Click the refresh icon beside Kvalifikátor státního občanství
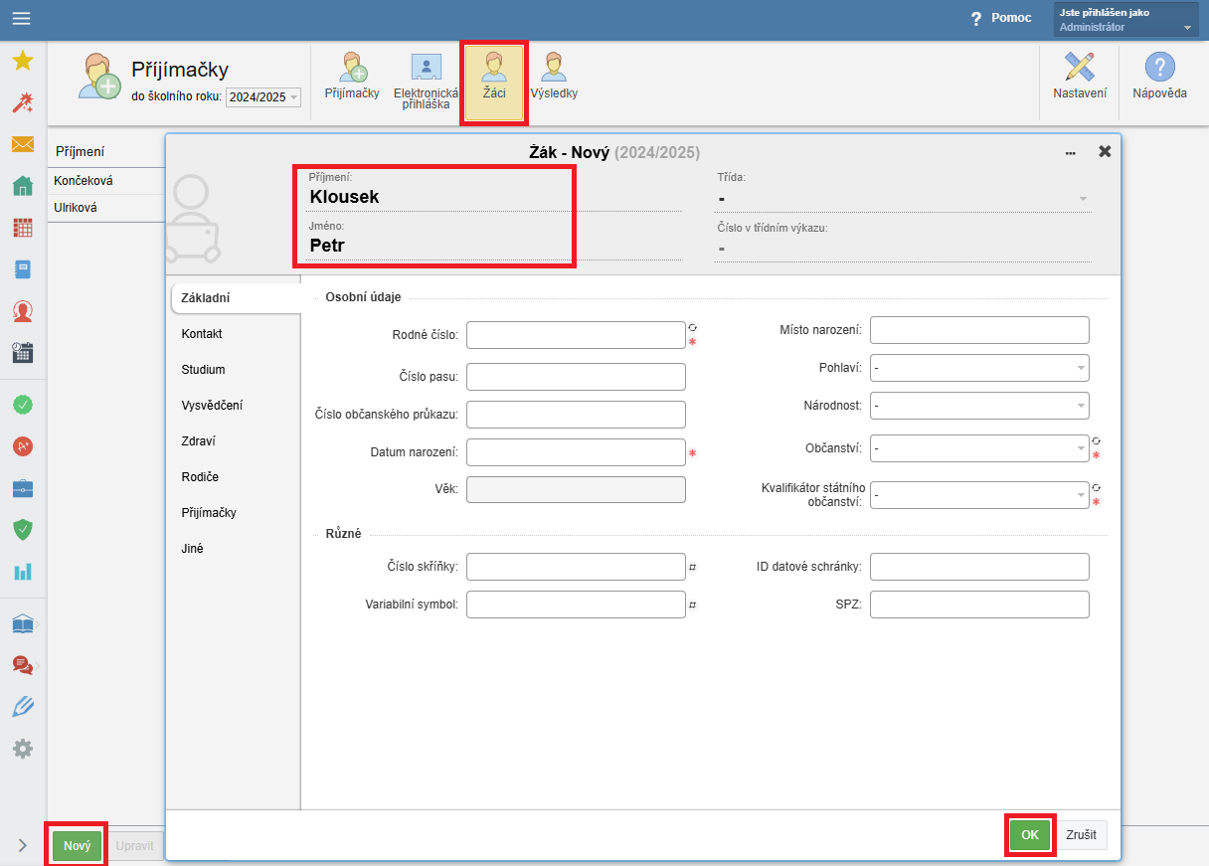Viewport: 1209px width, 866px height. [x=1096, y=488]
